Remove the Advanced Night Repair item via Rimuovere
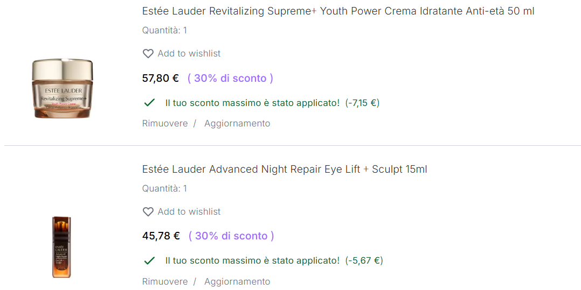581x290 pixels. tap(165, 282)
